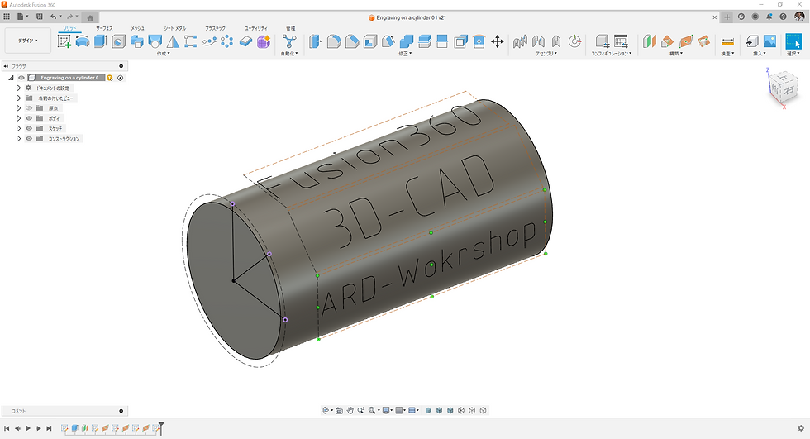Open the notifications bell icon
The height and width of the screenshot is (439, 810).
click(x=769, y=17)
